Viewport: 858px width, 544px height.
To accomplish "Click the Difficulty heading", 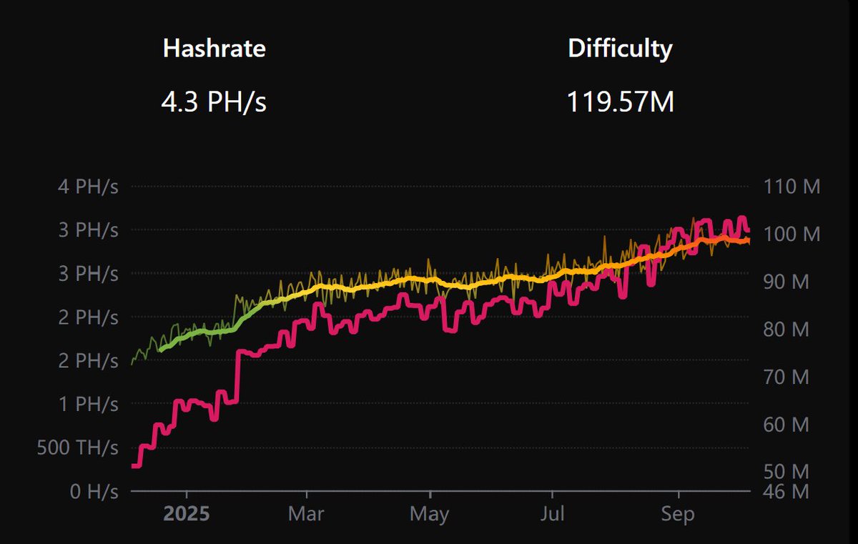I will [620, 49].
